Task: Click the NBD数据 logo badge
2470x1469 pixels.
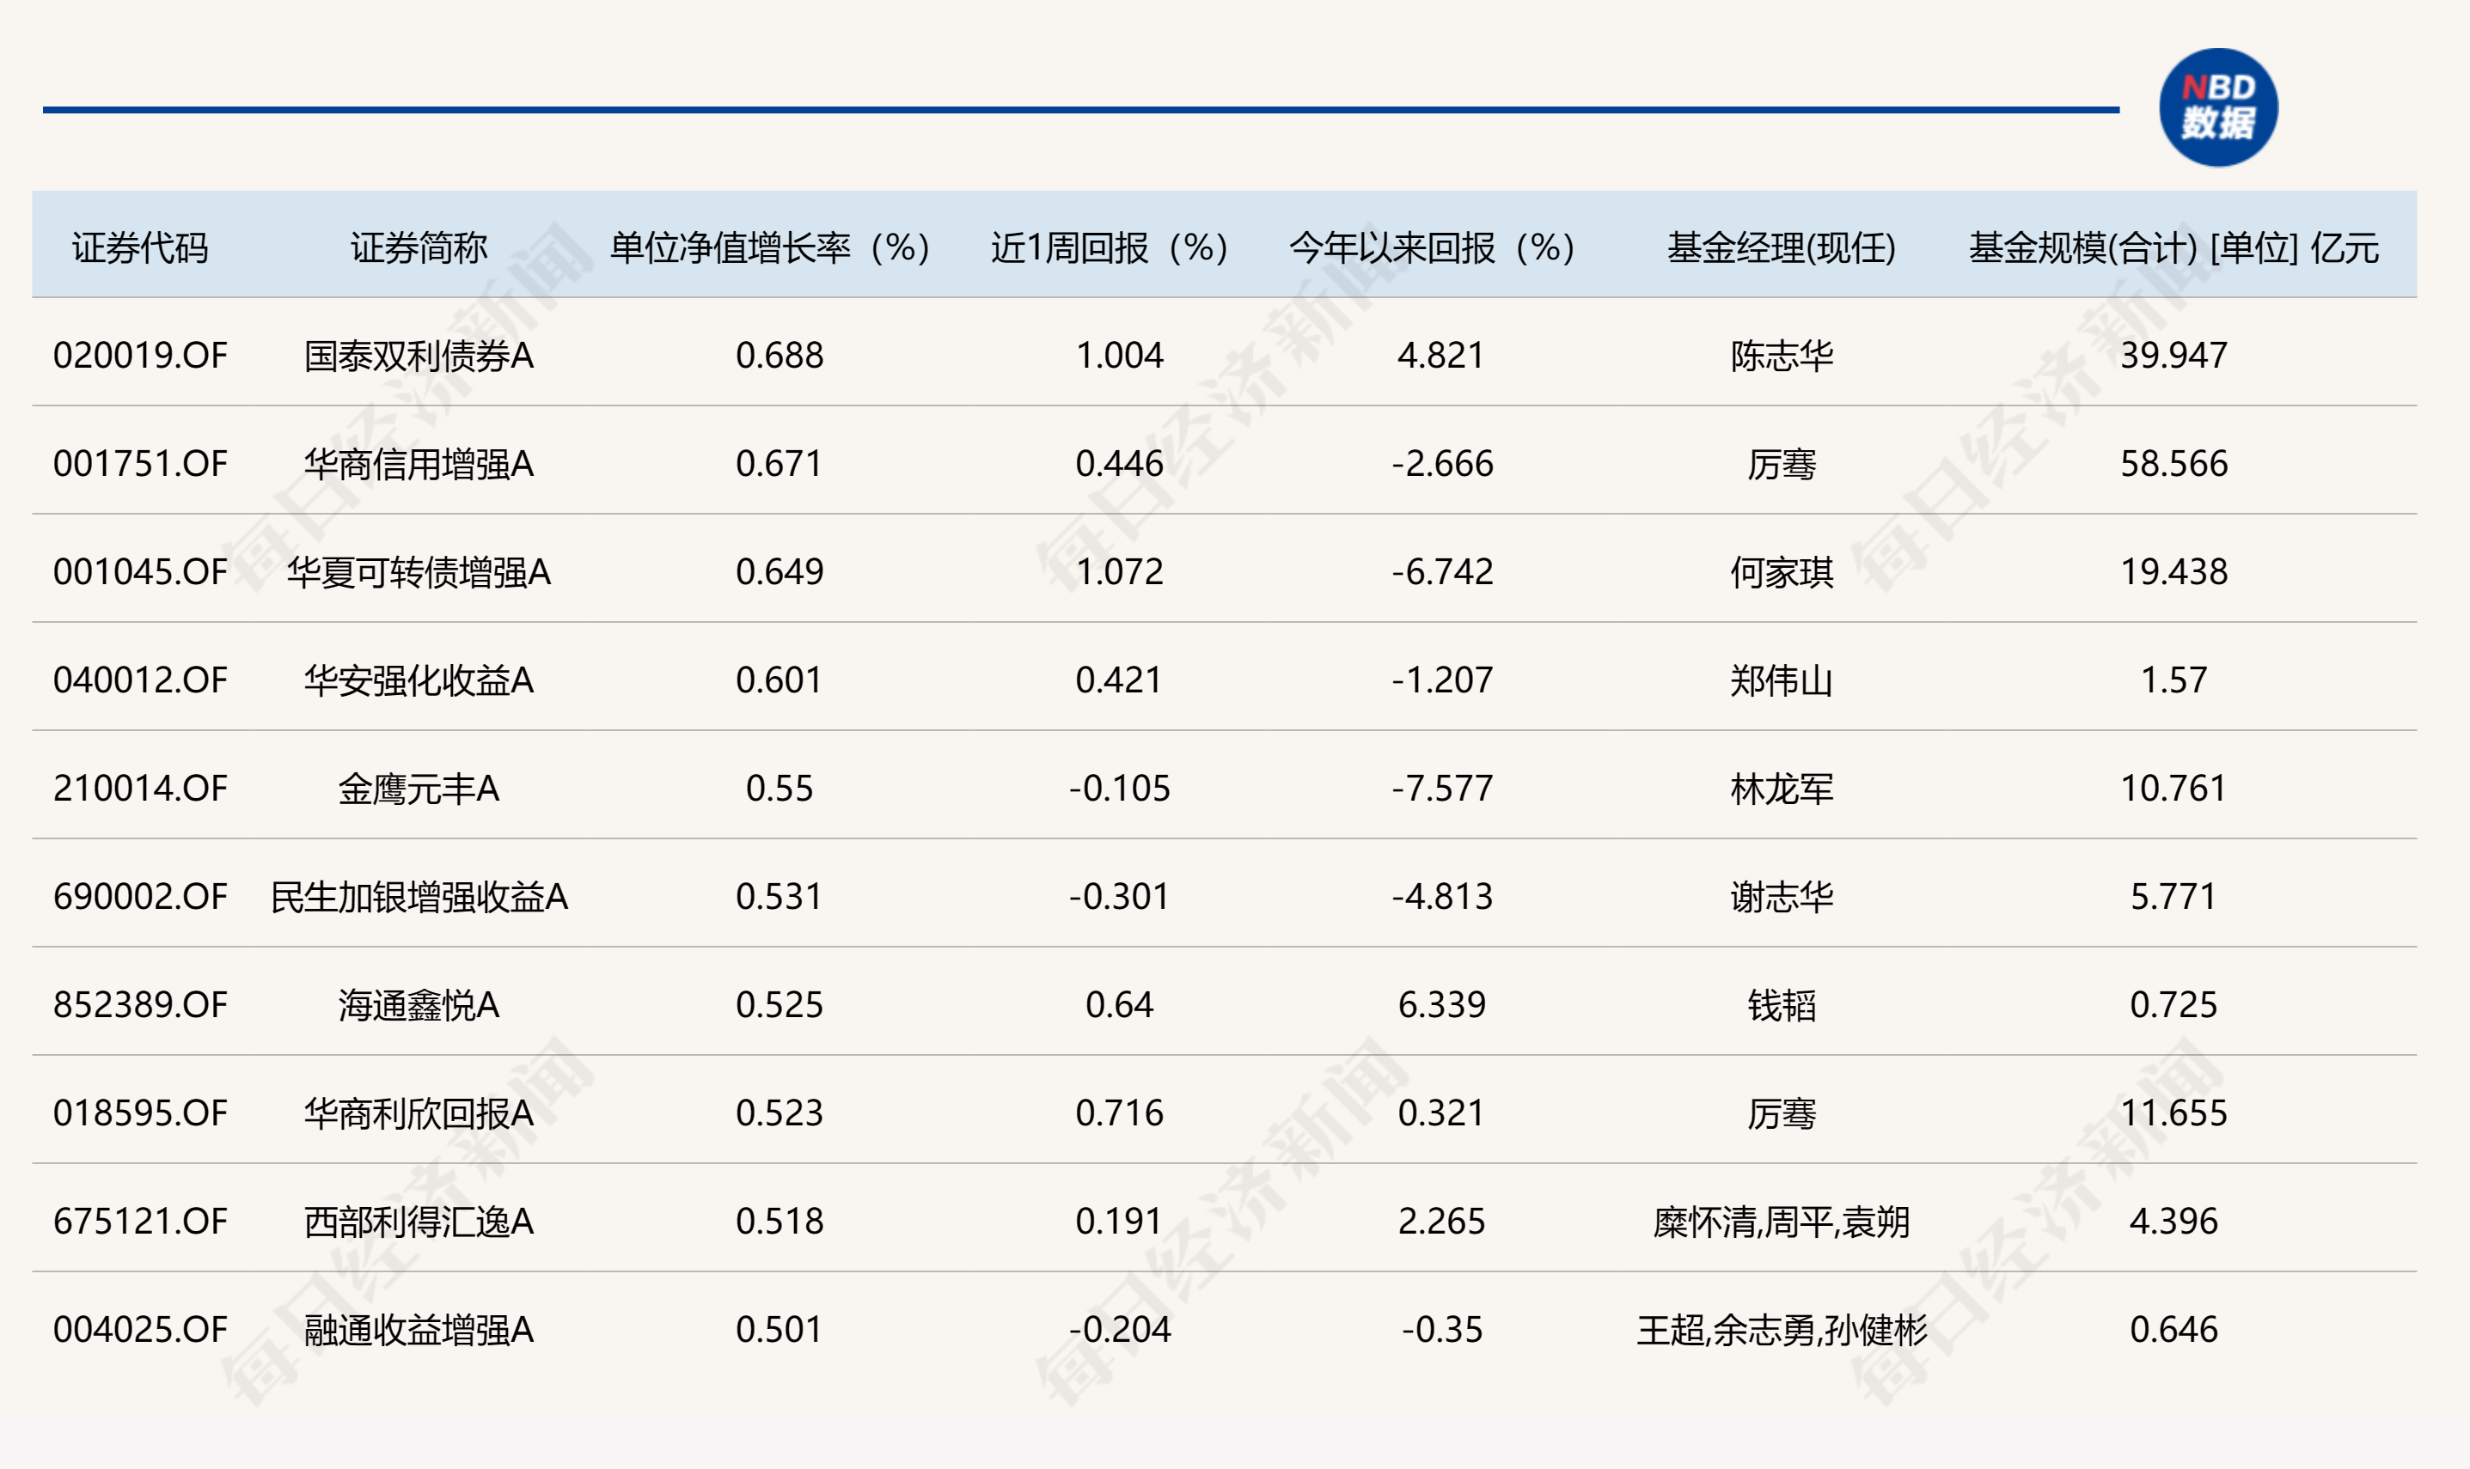Action: (x=2217, y=108)
